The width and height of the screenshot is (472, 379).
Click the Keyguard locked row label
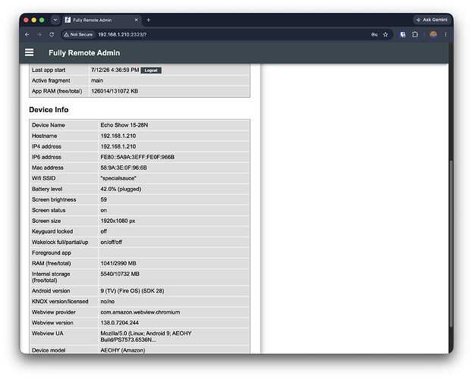52,232
